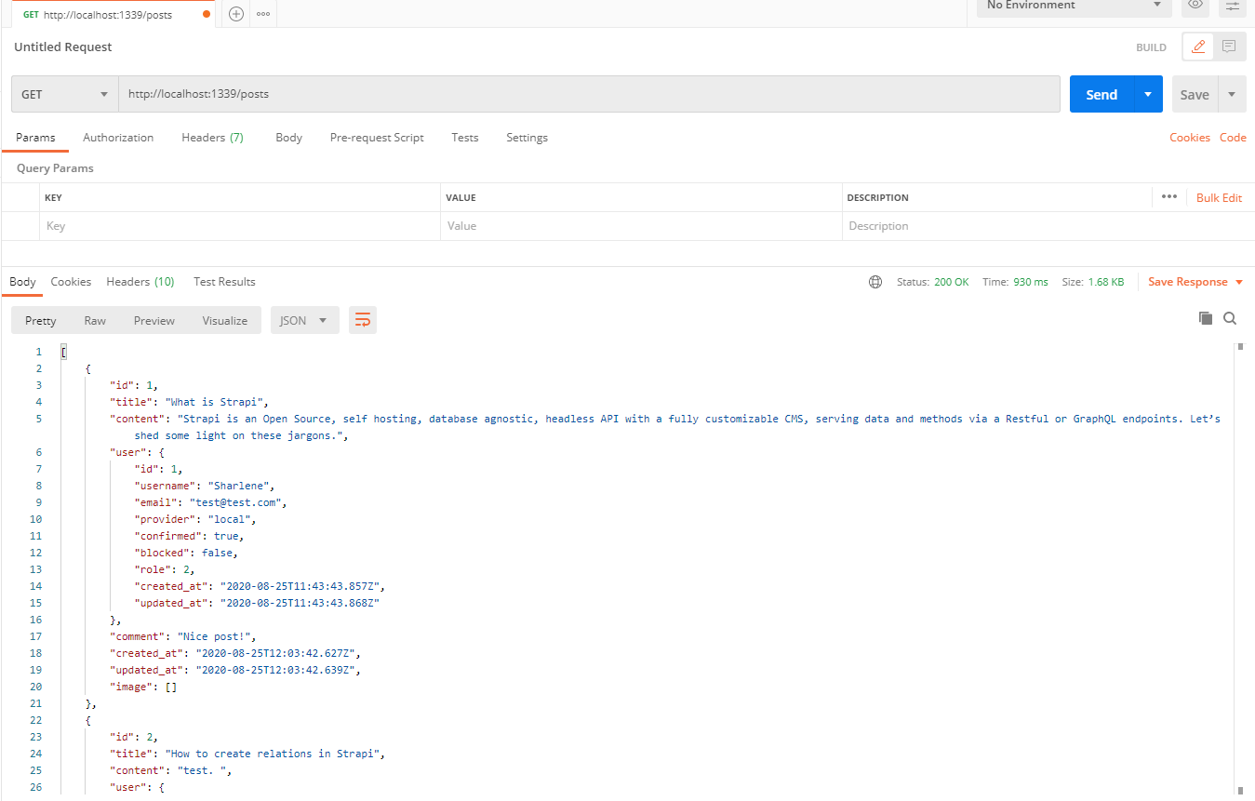Switch response view to Preview
1255x801 pixels.
pyautogui.click(x=154, y=320)
